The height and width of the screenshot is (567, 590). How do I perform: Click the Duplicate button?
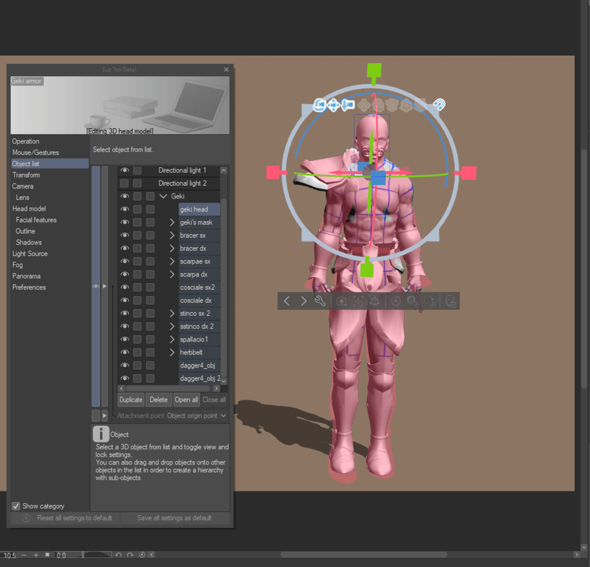131,400
